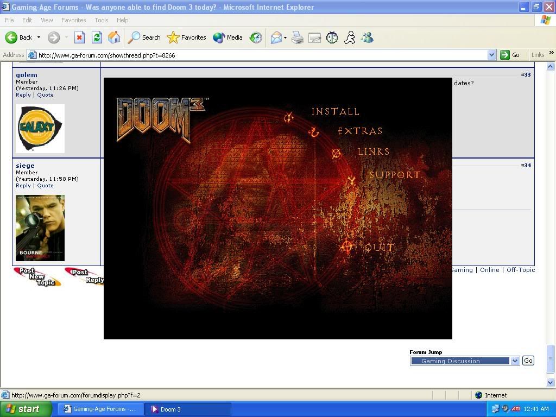Open the Forum Jump Gaming Discussion dropdown
The image size is (556, 417).
tap(465, 361)
